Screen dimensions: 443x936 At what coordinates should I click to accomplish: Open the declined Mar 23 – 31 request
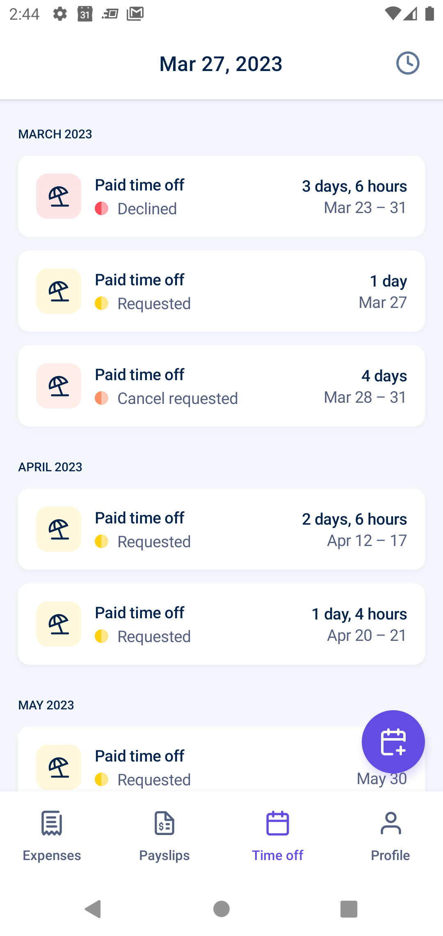click(221, 196)
